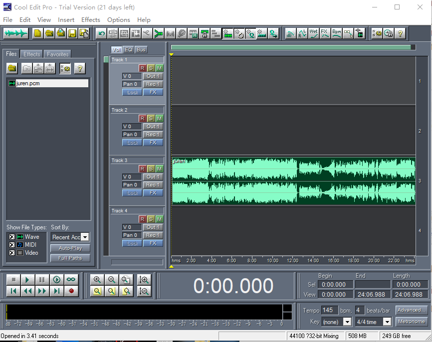Open the Insert menu
Screen dimensions: 432x342
[66, 20]
